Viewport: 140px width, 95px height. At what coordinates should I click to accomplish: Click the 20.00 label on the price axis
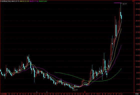pos(137,38)
